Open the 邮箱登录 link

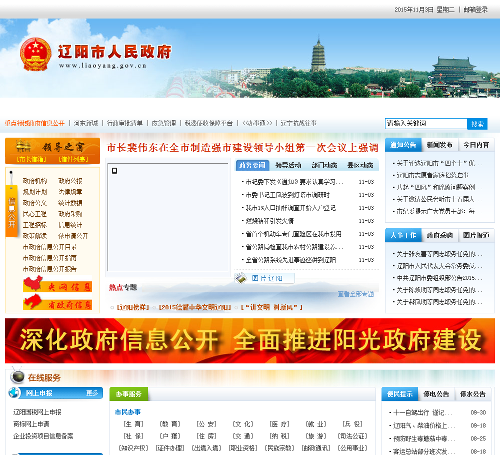(x=475, y=10)
